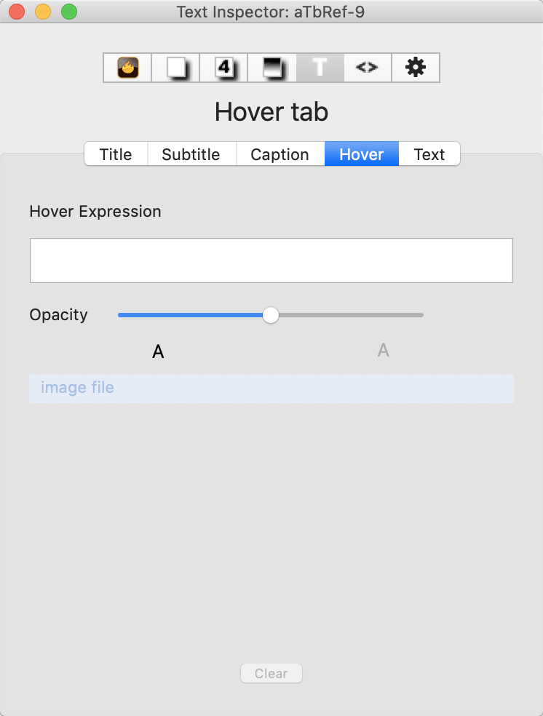The width and height of the screenshot is (543, 716).
Task: Select the dark A hover text color
Action: pos(158,351)
